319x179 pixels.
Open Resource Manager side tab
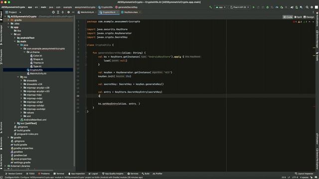click(x=1, y=34)
